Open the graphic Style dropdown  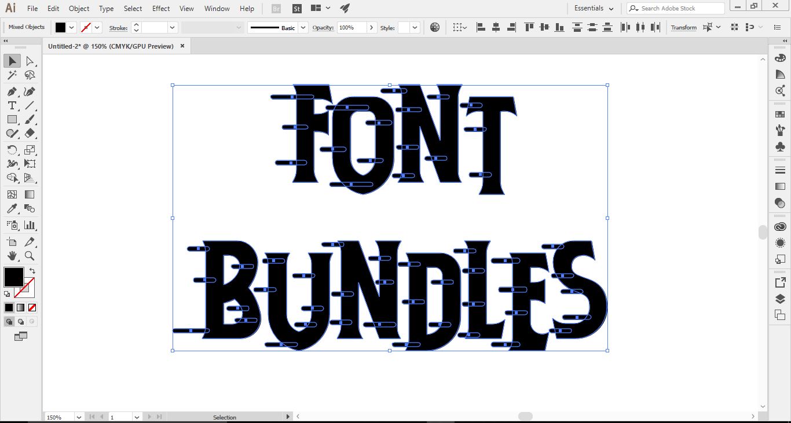pyautogui.click(x=415, y=27)
